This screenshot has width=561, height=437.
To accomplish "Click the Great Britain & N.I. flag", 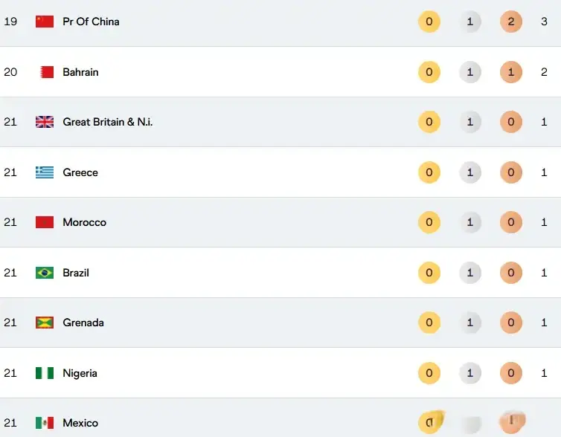I will (x=45, y=122).
